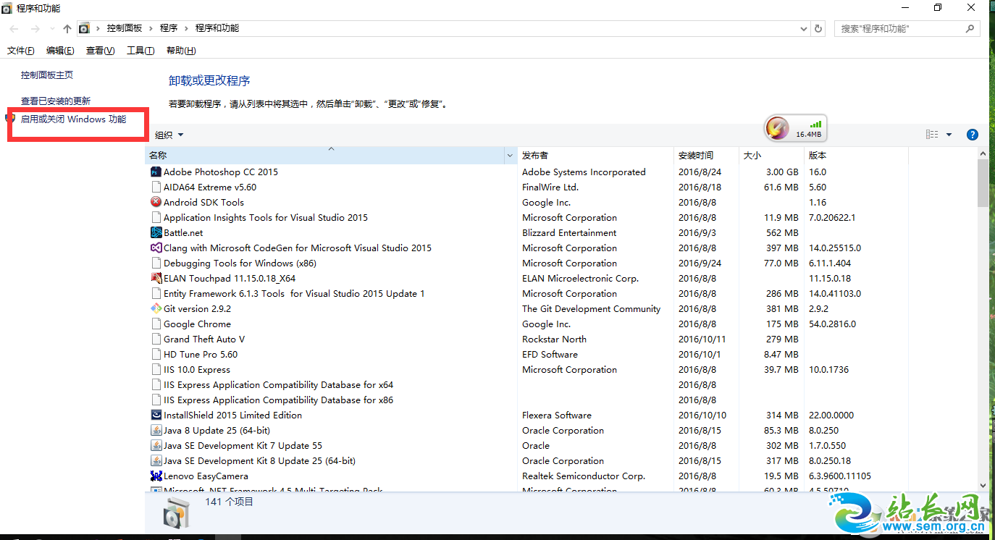Click the Lenovo EasyCamera icon
This screenshot has width=995, height=540.
pyautogui.click(x=156, y=476)
